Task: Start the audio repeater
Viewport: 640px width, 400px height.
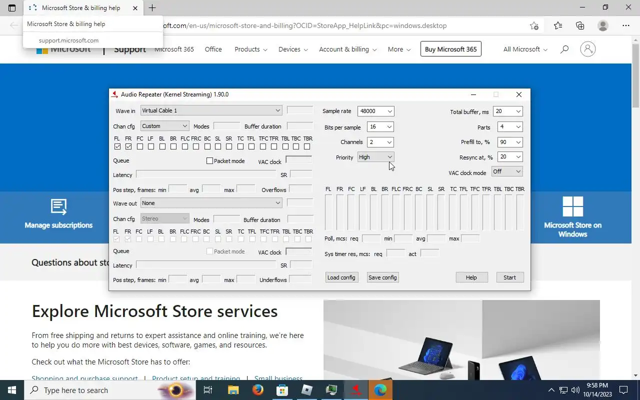Action: [x=510, y=277]
